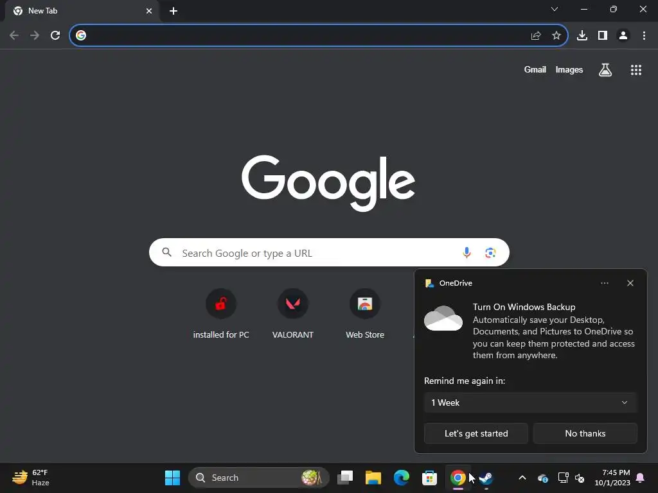Decline backup with No thanks
Image resolution: width=658 pixels, height=493 pixels.
pyautogui.click(x=585, y=433)
